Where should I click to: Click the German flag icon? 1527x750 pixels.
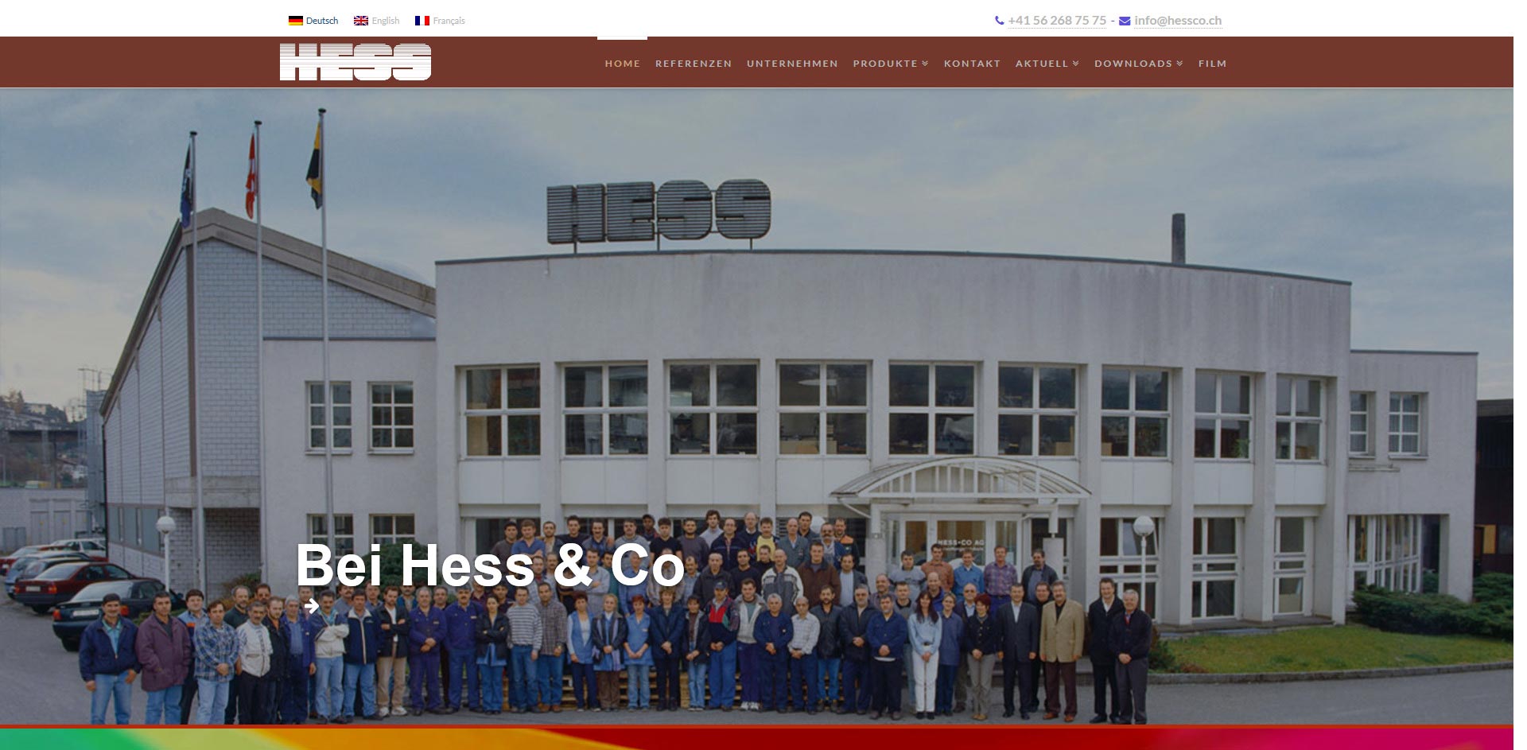tap(295, 21)
